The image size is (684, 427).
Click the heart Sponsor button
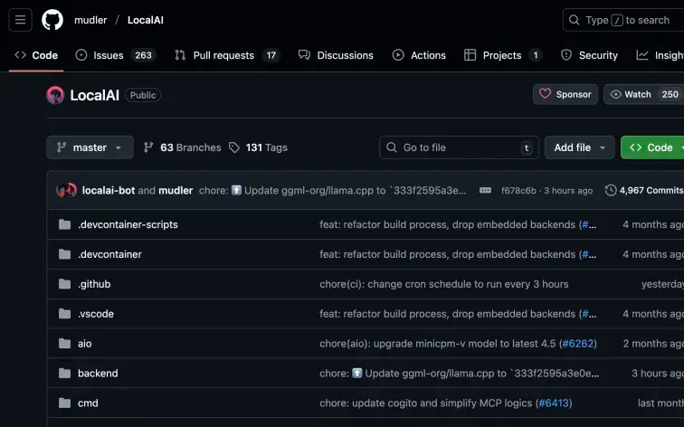pos(565,94)
